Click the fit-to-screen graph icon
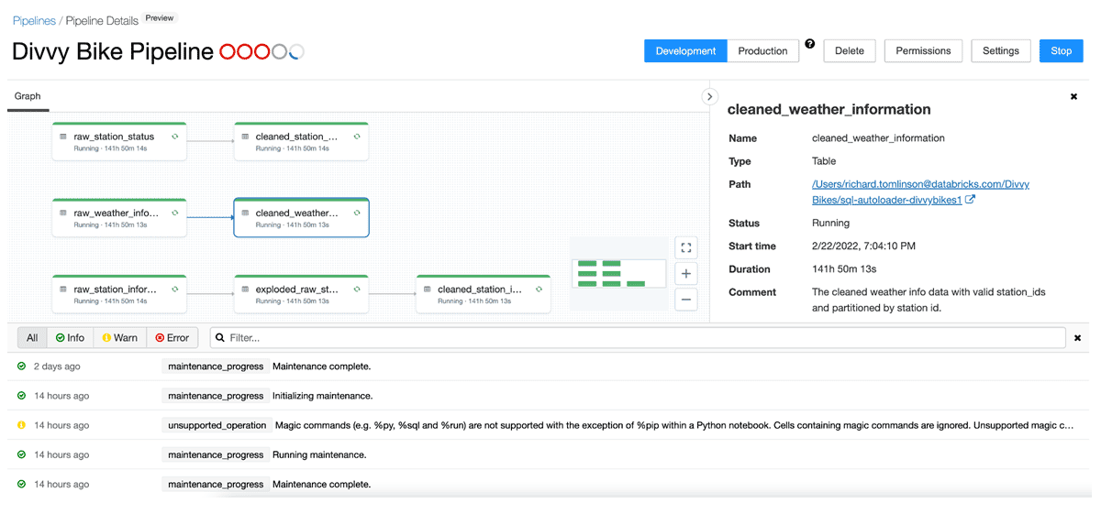 (x=685, y=247)
